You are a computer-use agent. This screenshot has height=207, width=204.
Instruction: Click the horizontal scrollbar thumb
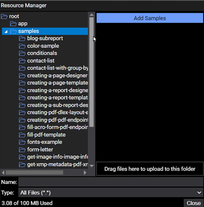[x=35, y=173]
